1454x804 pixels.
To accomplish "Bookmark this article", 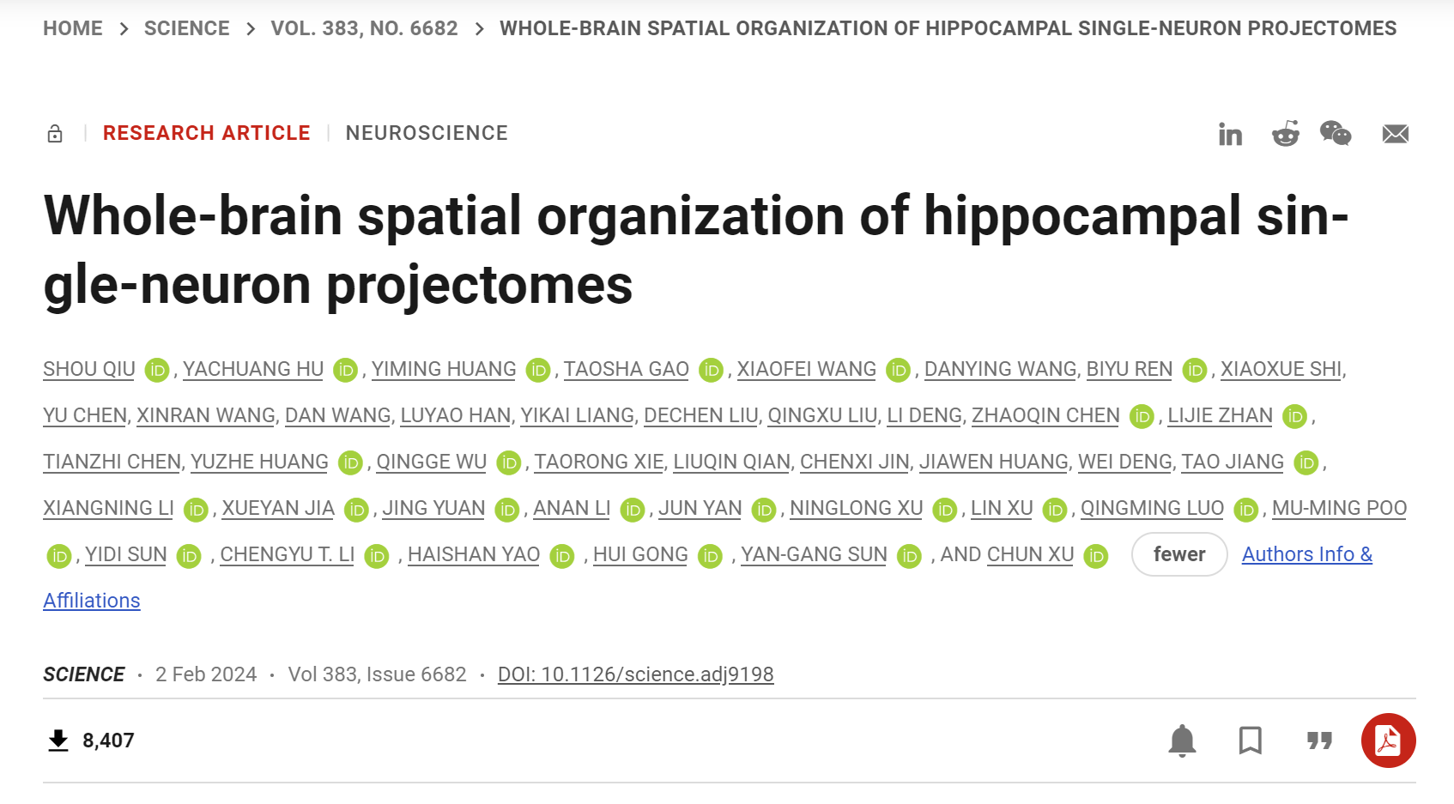I will click(1251, 741).
